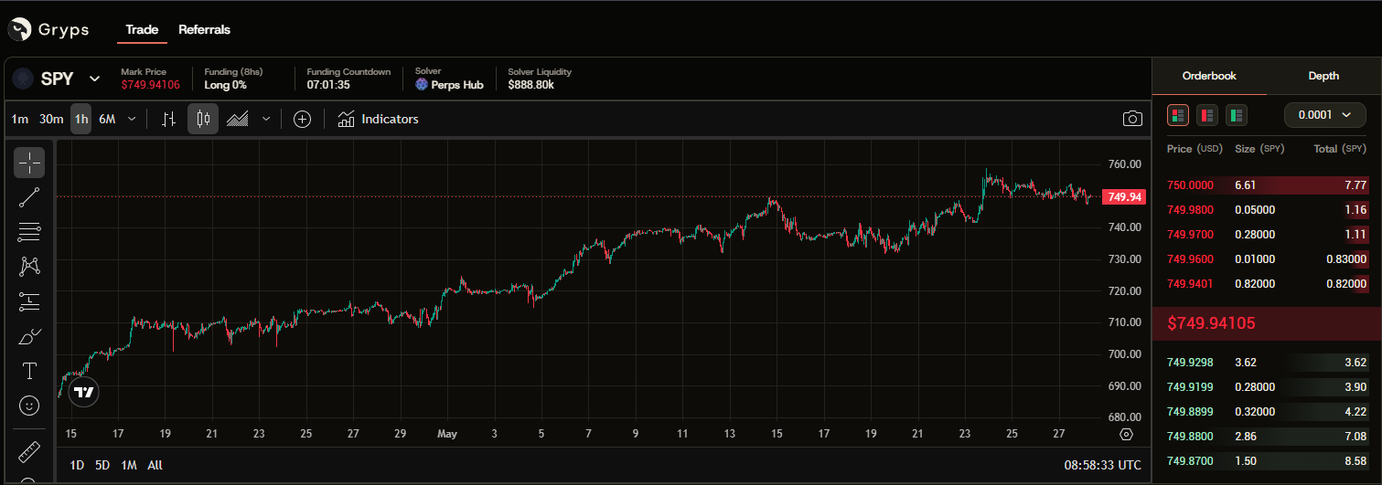Open the Indicators menu
The height and width of the screenshot is (485, 1382).
pos(378,119)
